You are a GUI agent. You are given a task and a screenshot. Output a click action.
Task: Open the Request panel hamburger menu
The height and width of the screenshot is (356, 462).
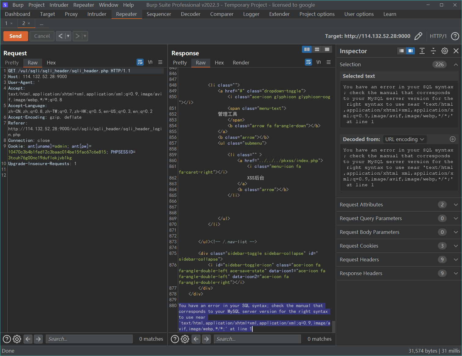160,62
